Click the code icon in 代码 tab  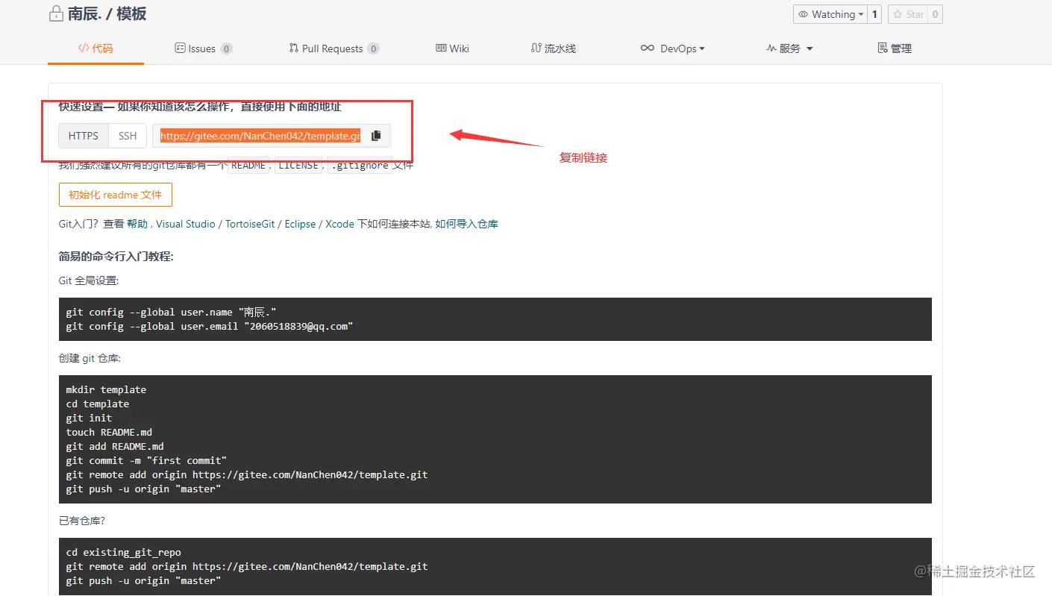(84, 48)
